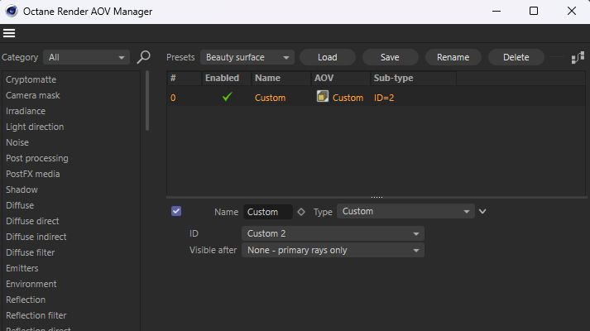Select Diffuse filter in the AOV list
Screen dimensions: 590x331
point(31,252)
